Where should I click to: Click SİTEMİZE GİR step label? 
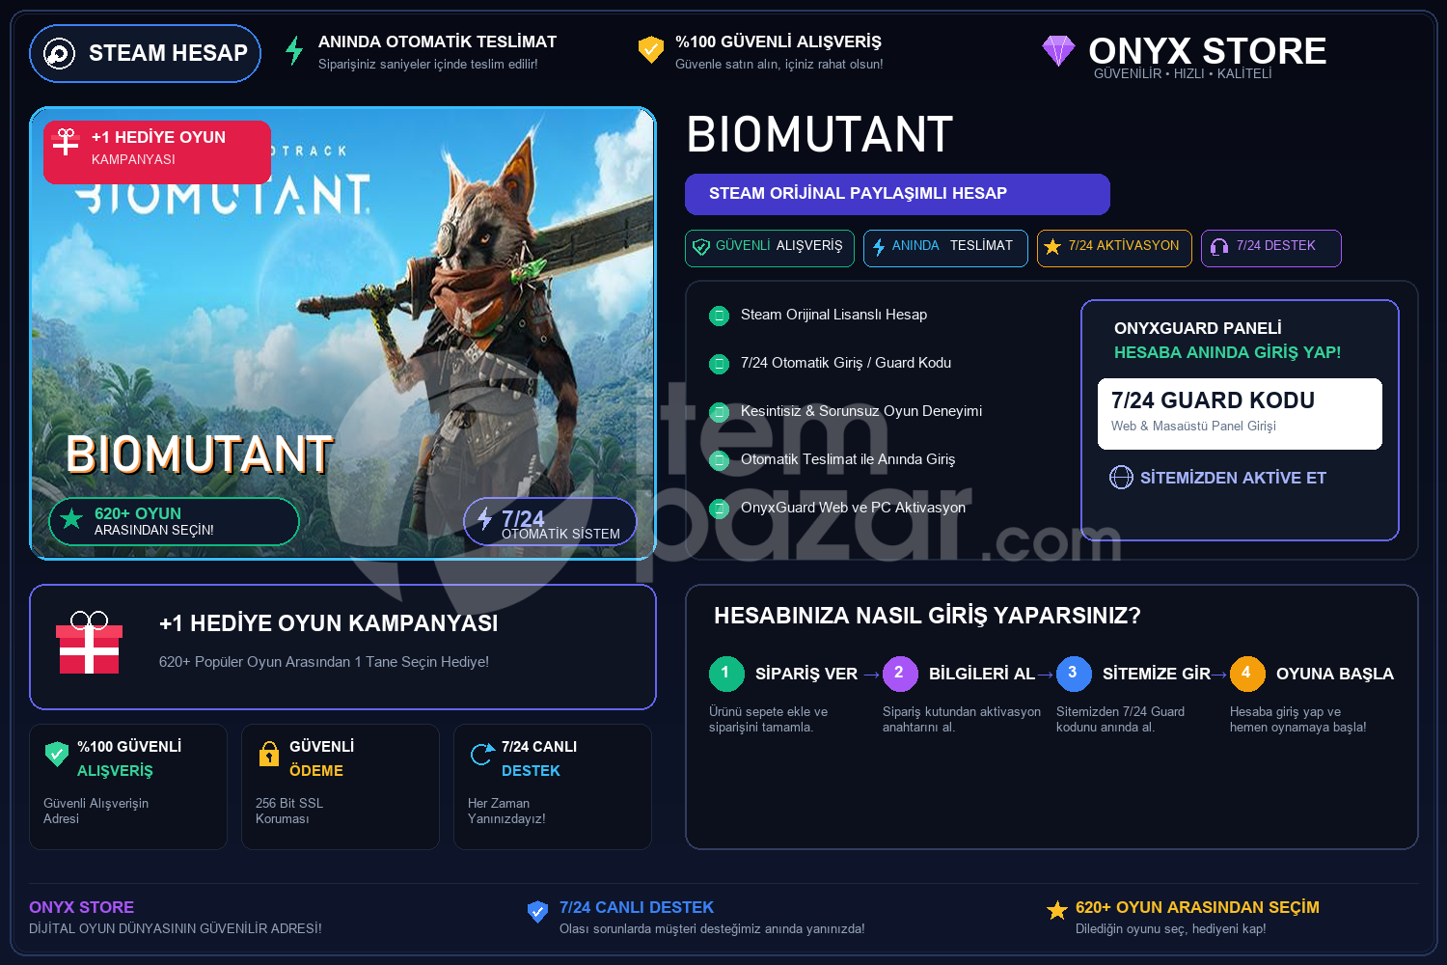click(1157, 675)
